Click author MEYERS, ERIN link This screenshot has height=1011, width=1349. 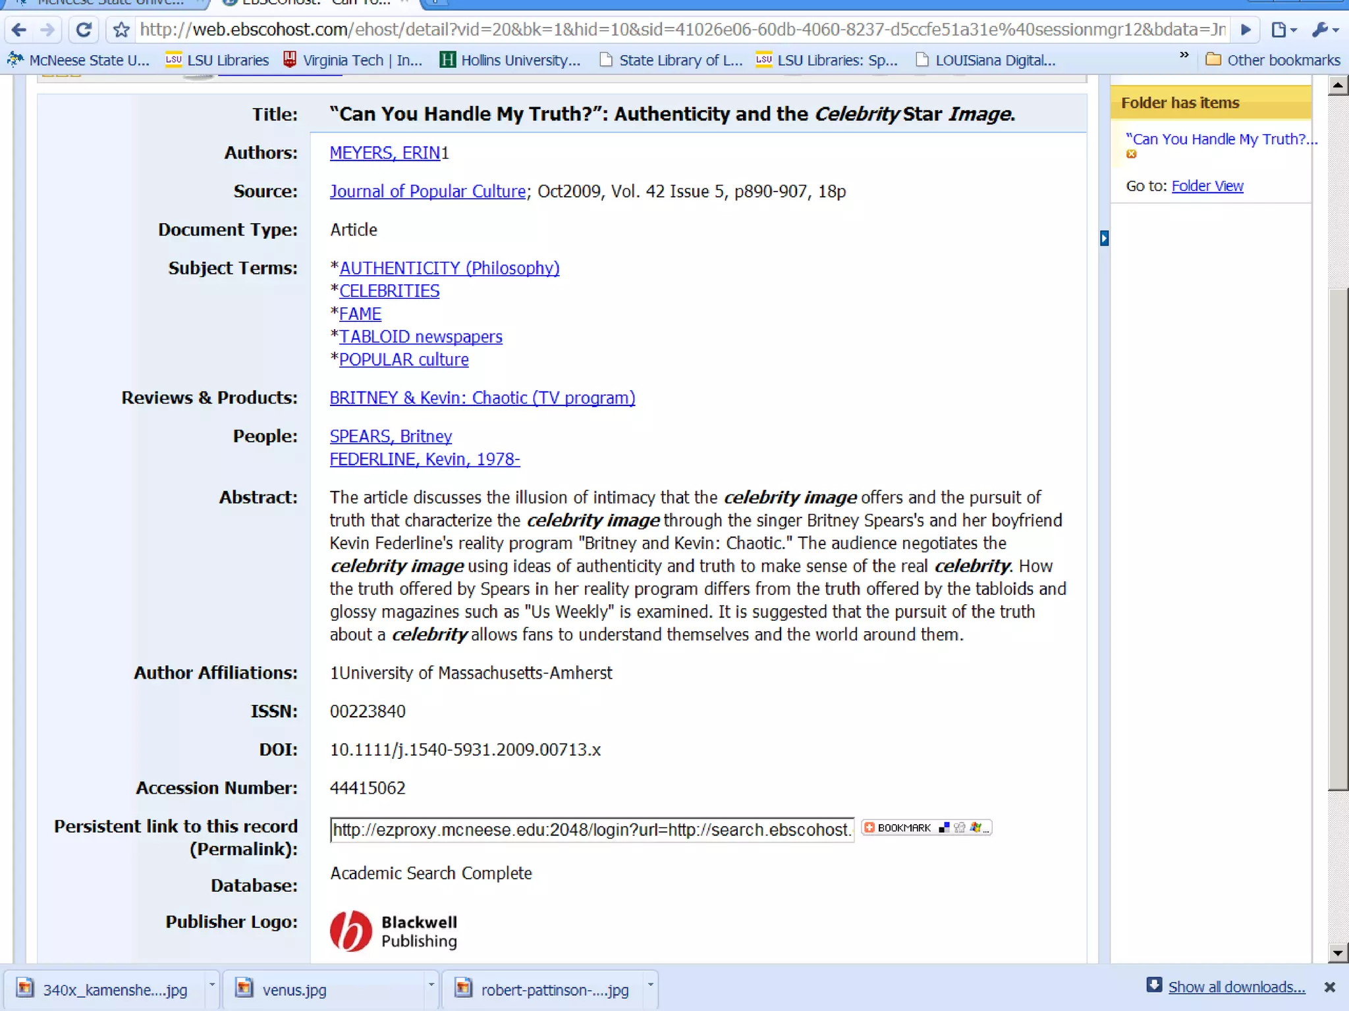(x=385, y=153)
